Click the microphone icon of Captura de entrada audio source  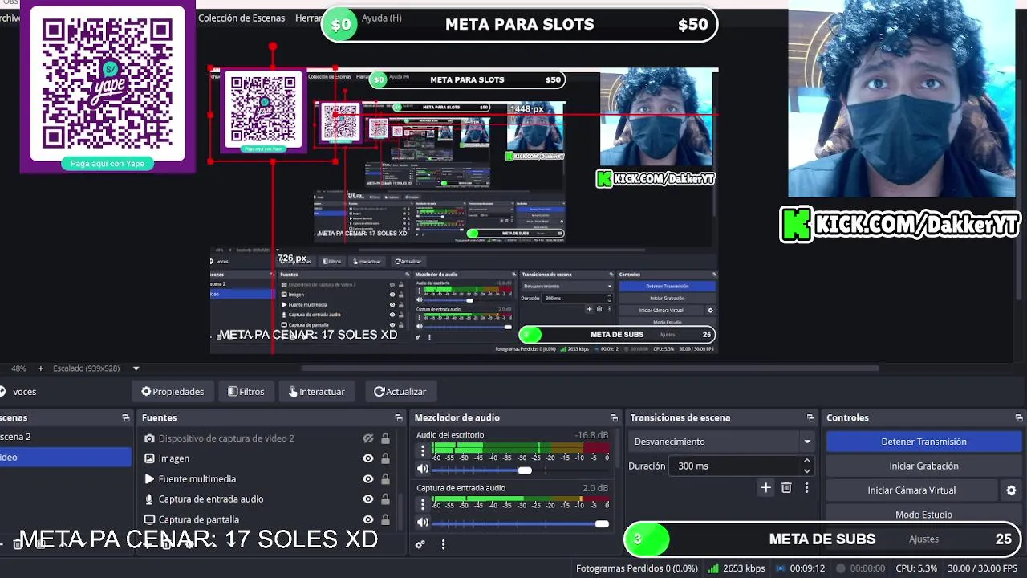[x=149, y=499]
